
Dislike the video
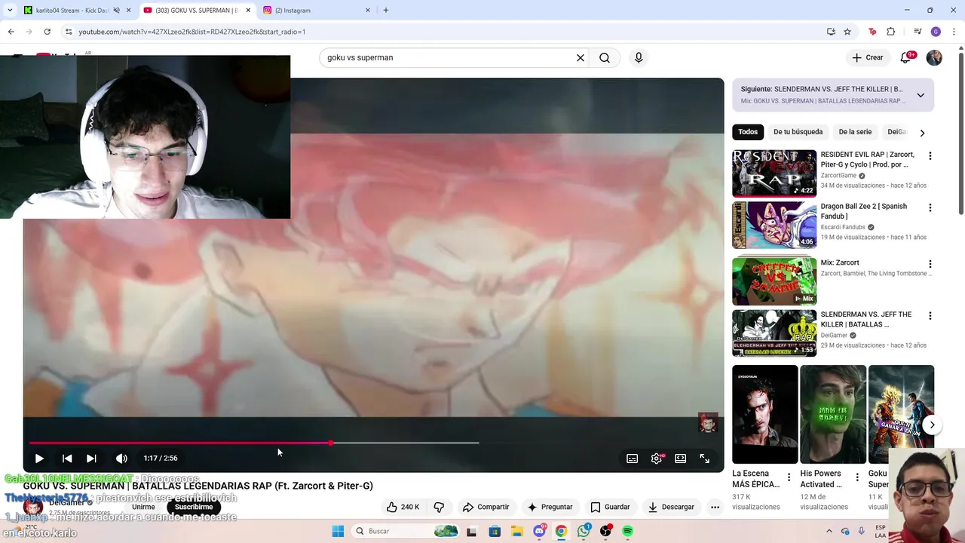point(439,507)
